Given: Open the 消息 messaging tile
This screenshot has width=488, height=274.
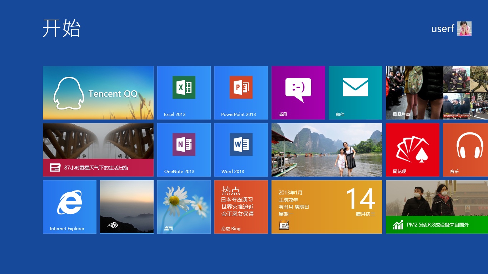Looking at the screenshot, I should [x=298, y=93].
